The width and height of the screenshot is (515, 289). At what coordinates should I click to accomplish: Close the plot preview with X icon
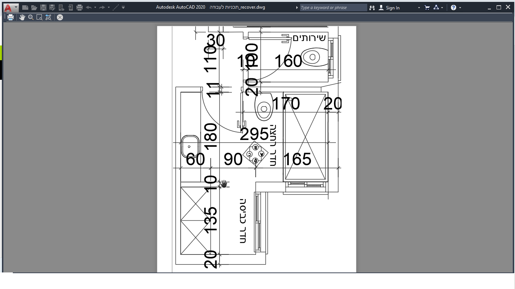[60, 17]
